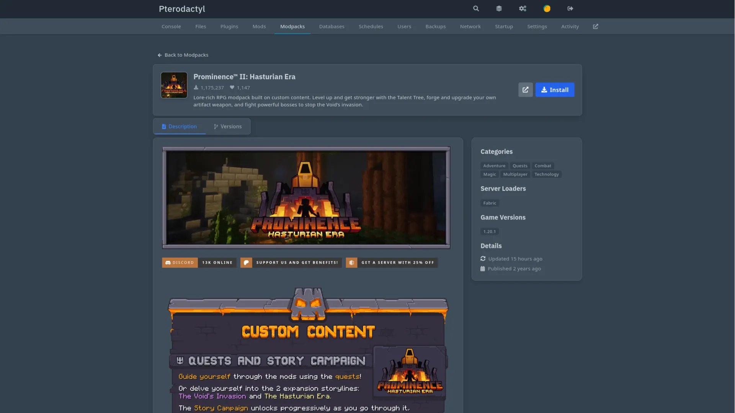
Task: Open the servers layers icon
Action: pos(499,8)
